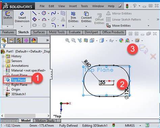Expand more manager tabs with chevron
Viewport: 160px width, 128px height.
[48, 40]
